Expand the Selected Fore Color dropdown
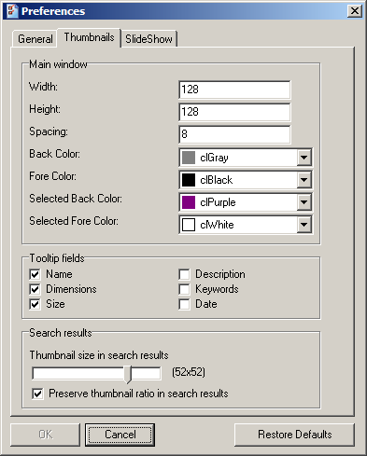 (303, 225)
